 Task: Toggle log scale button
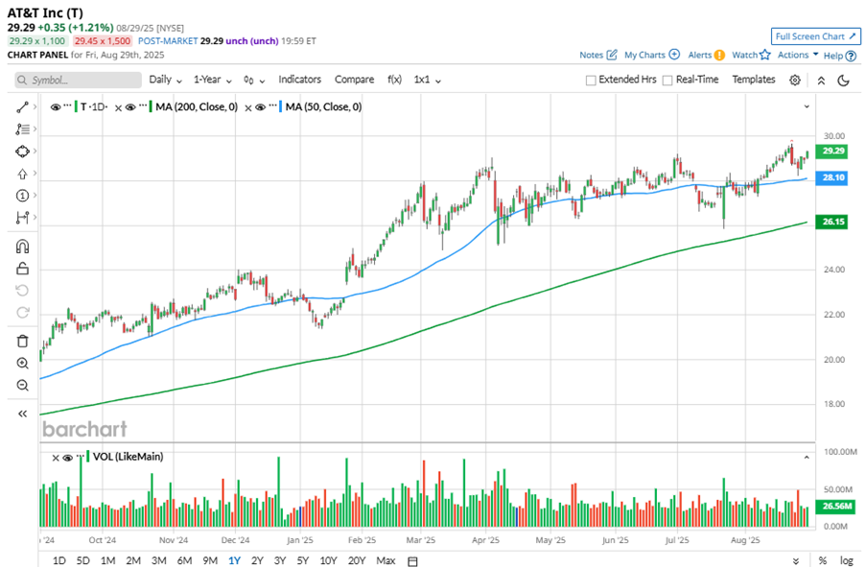pyautogui.click(x=846, y=560)
